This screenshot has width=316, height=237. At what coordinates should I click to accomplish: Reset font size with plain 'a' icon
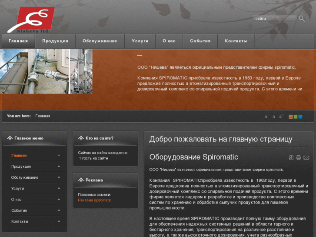(x=274, y=117)
